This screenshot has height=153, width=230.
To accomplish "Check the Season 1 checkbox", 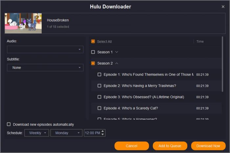I will 93,52.
